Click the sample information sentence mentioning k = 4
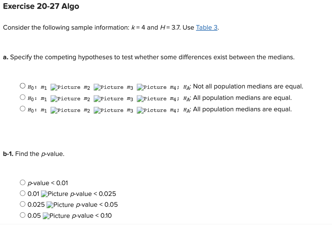 [97, 28]
